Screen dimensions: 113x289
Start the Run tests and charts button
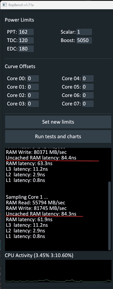coord(58,137)
